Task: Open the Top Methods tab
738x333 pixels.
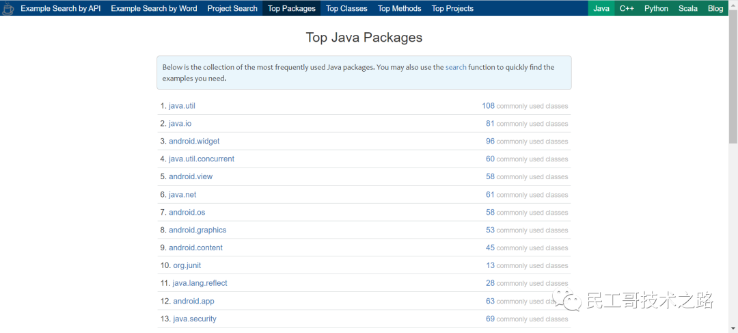Action: pyautogui.click(x=400, y=8)
